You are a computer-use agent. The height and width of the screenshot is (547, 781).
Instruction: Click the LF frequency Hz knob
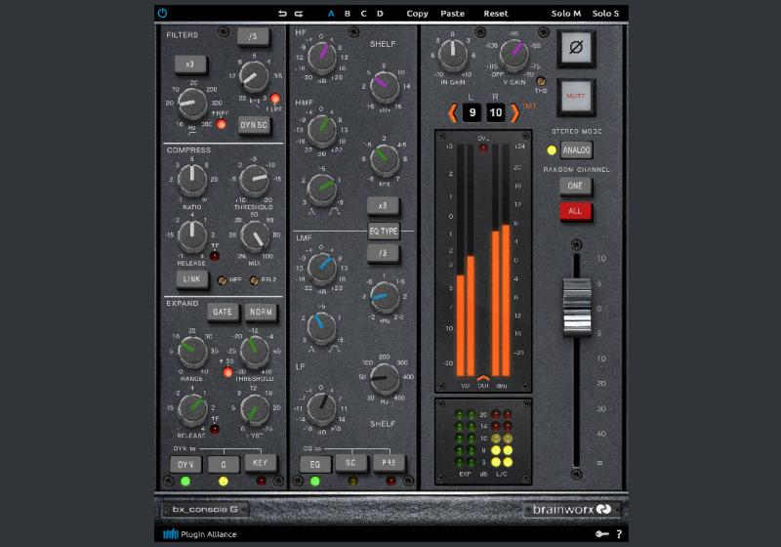(384, 378)
